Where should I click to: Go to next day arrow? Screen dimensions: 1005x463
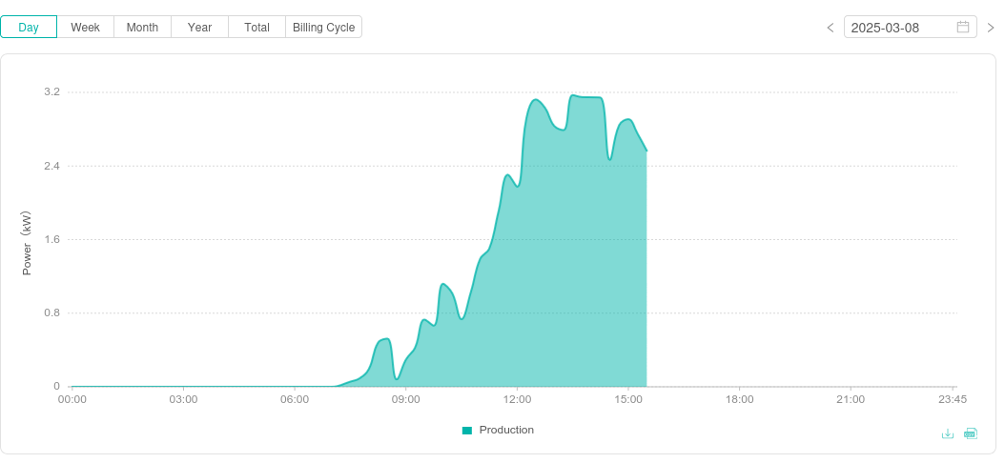click(x=991, y=28)
